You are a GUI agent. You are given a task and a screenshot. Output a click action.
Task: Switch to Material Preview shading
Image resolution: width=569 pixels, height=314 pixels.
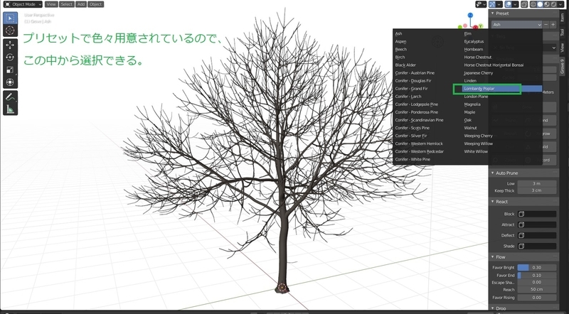(547, 4)
